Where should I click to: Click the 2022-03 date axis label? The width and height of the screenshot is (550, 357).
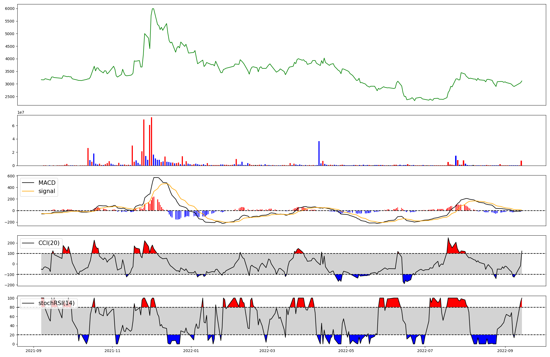click(x=267, y=351)
